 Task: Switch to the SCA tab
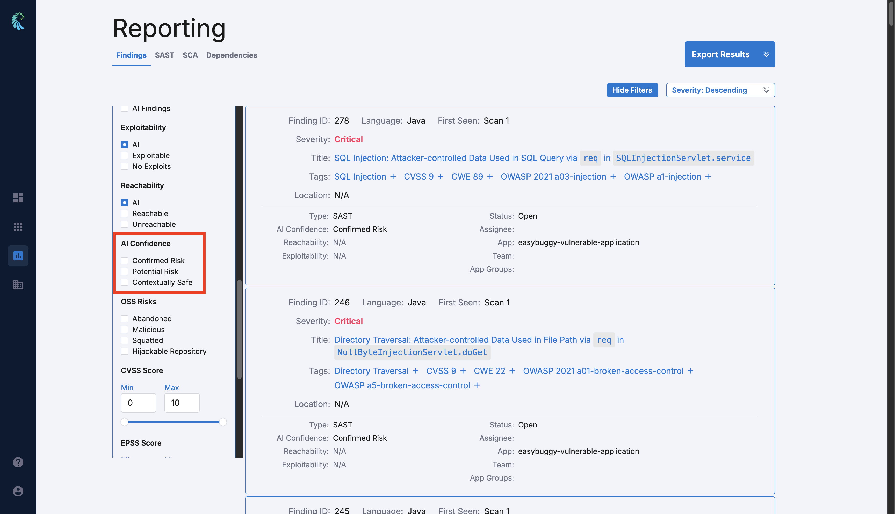(x=190, y=55)
